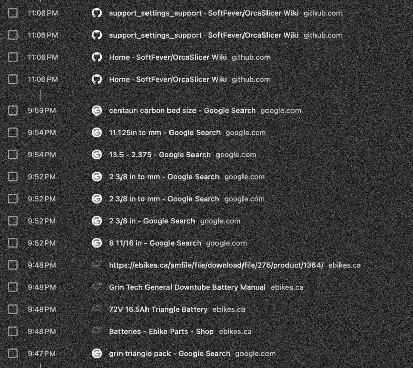
Task: Open 'Batteries - Ebike Parts - Shop' entry
Action: click(x=161, y=331)
